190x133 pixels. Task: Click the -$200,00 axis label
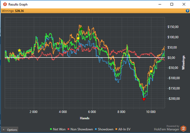174,99
